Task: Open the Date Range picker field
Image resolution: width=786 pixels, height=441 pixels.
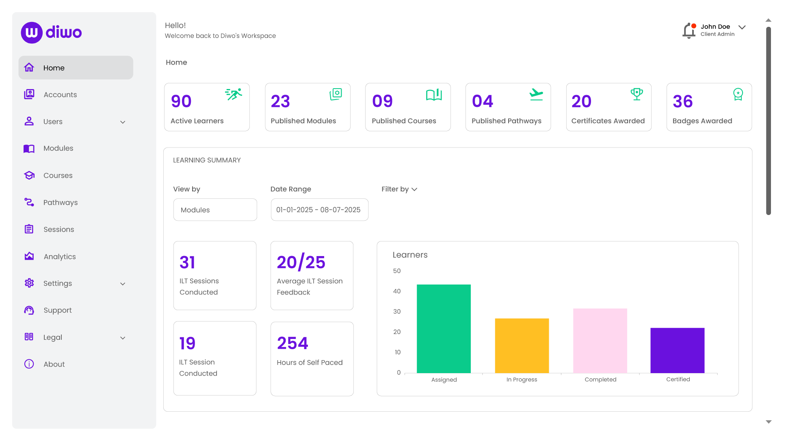Action: pos(320,210)
